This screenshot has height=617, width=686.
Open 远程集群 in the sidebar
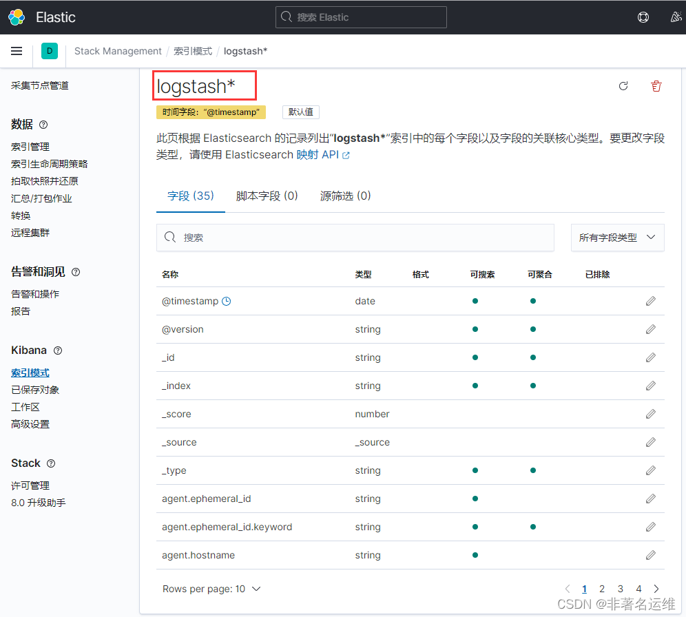tap(30, 233)
